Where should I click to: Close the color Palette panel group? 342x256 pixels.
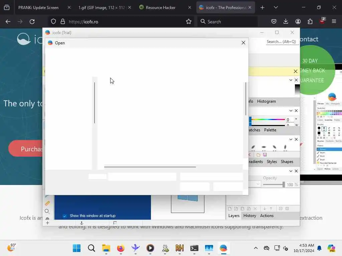coord(296,111)
